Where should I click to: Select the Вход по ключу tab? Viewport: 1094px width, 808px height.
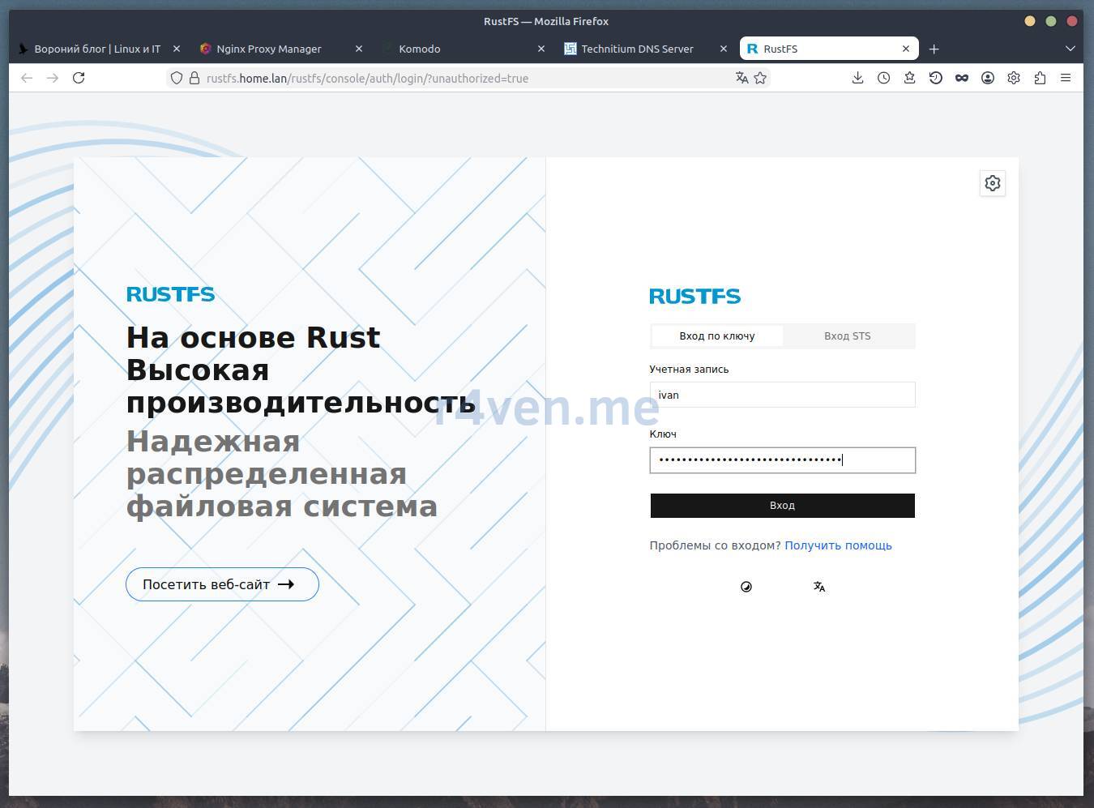click(716, 336)
